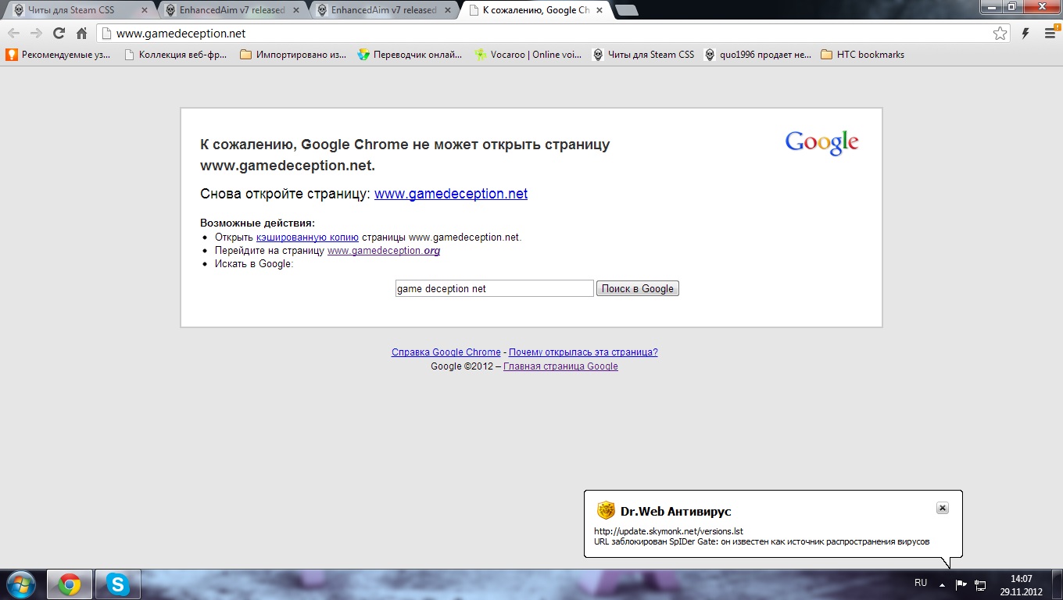Close the 'Читы для Steam CSS' tab
Image resolution: width=1063 pixels, height=600 pixels.
(144, 10)
